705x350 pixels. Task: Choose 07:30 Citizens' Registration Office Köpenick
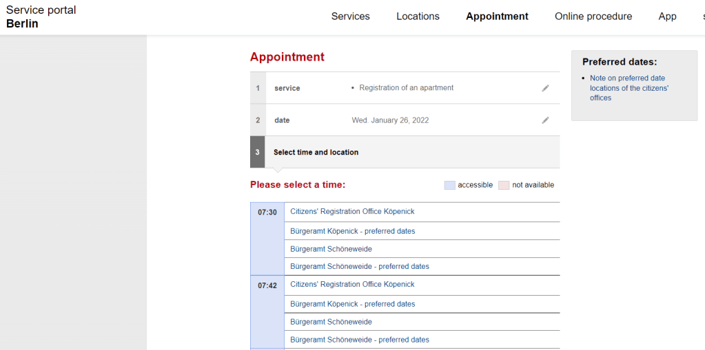point(352,212)
